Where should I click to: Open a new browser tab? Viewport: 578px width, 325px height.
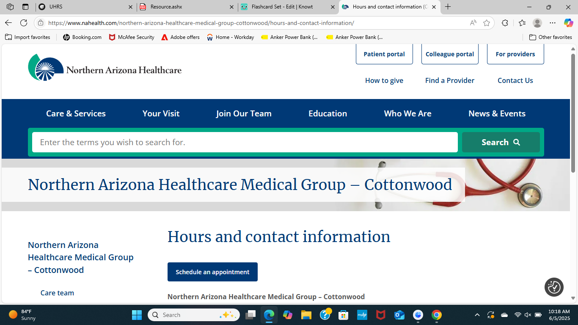tap(448, 7)
